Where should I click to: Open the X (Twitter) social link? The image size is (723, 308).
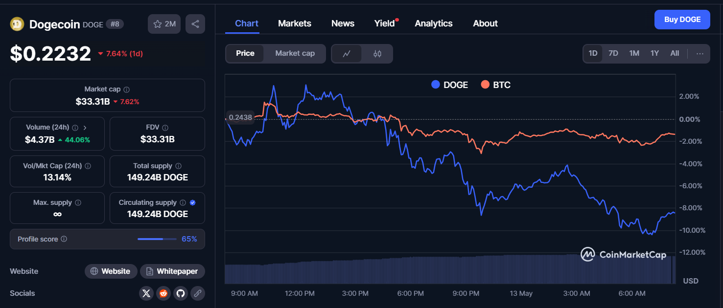coord(146,293)
